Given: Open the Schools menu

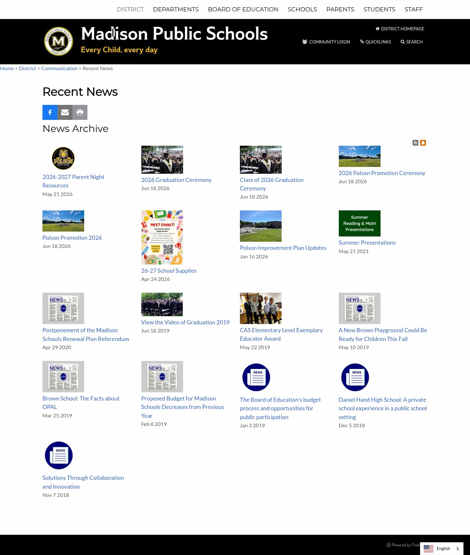Looking at the screenshot, I should click(302, 9).
